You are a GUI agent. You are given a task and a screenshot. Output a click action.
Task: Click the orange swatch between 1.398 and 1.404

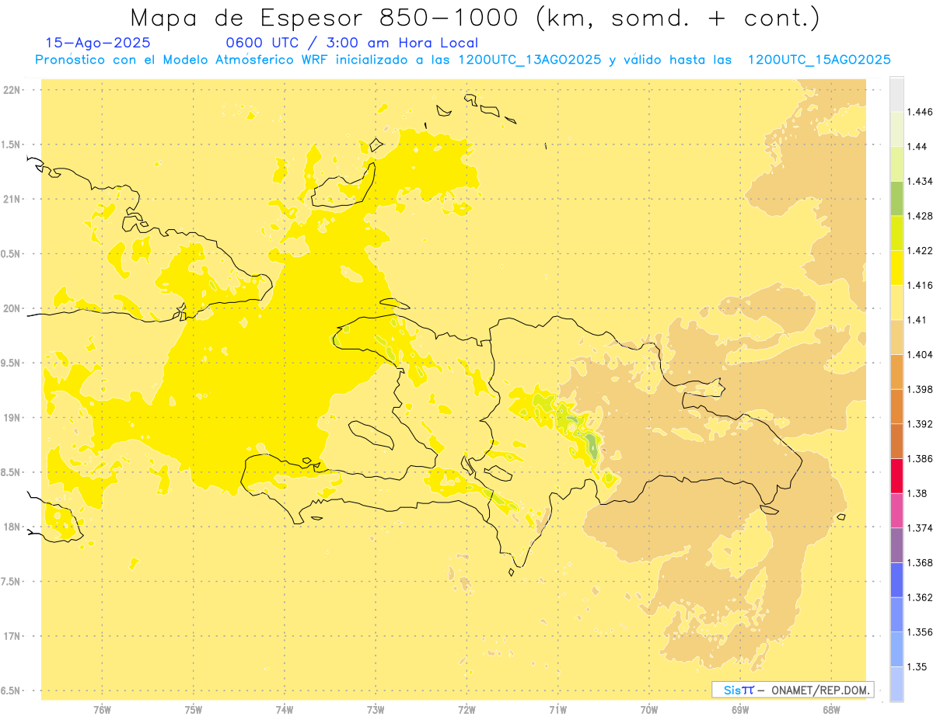[897, 372]
